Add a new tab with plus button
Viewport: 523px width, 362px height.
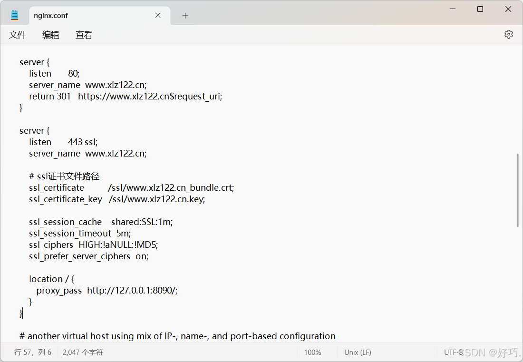(x=185, y=16)
